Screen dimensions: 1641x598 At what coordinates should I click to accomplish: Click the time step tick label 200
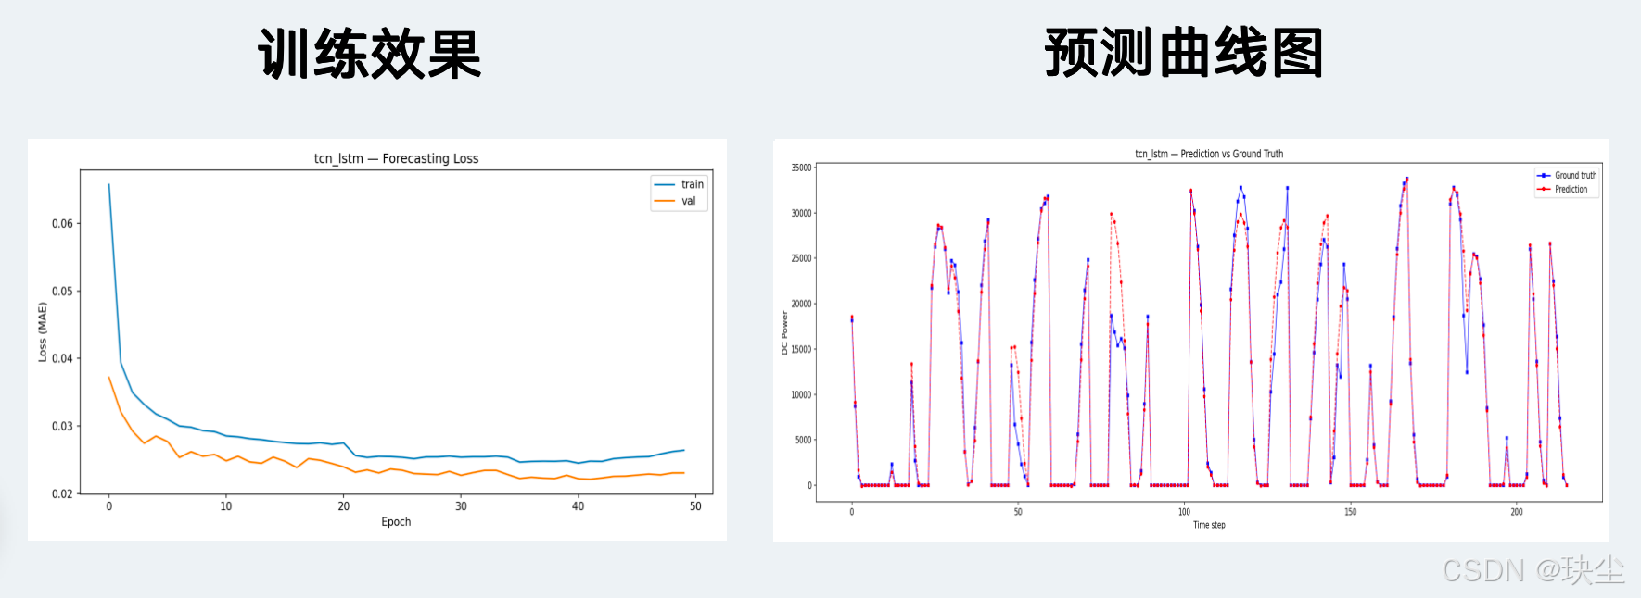point(1517,512)
